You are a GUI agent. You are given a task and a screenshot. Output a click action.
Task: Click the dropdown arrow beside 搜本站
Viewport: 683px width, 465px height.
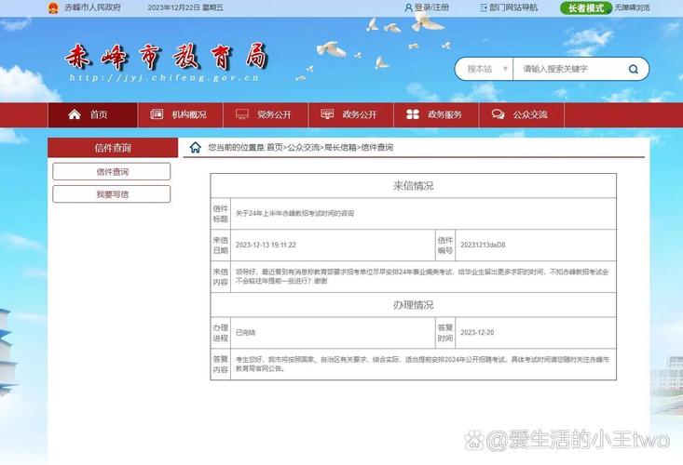click(x=505, y=69)
